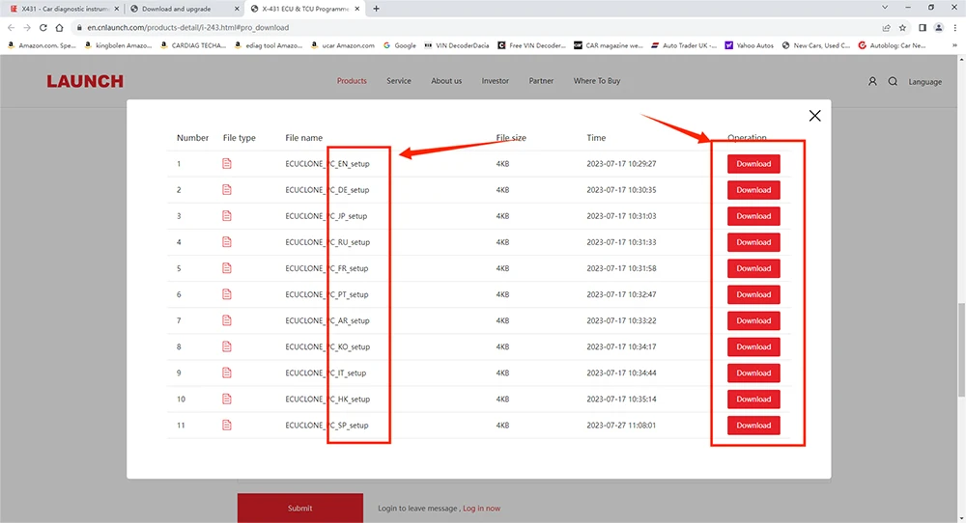Select the ECUCLONE_PC_EN_setup file name

(x=327, y=164)
